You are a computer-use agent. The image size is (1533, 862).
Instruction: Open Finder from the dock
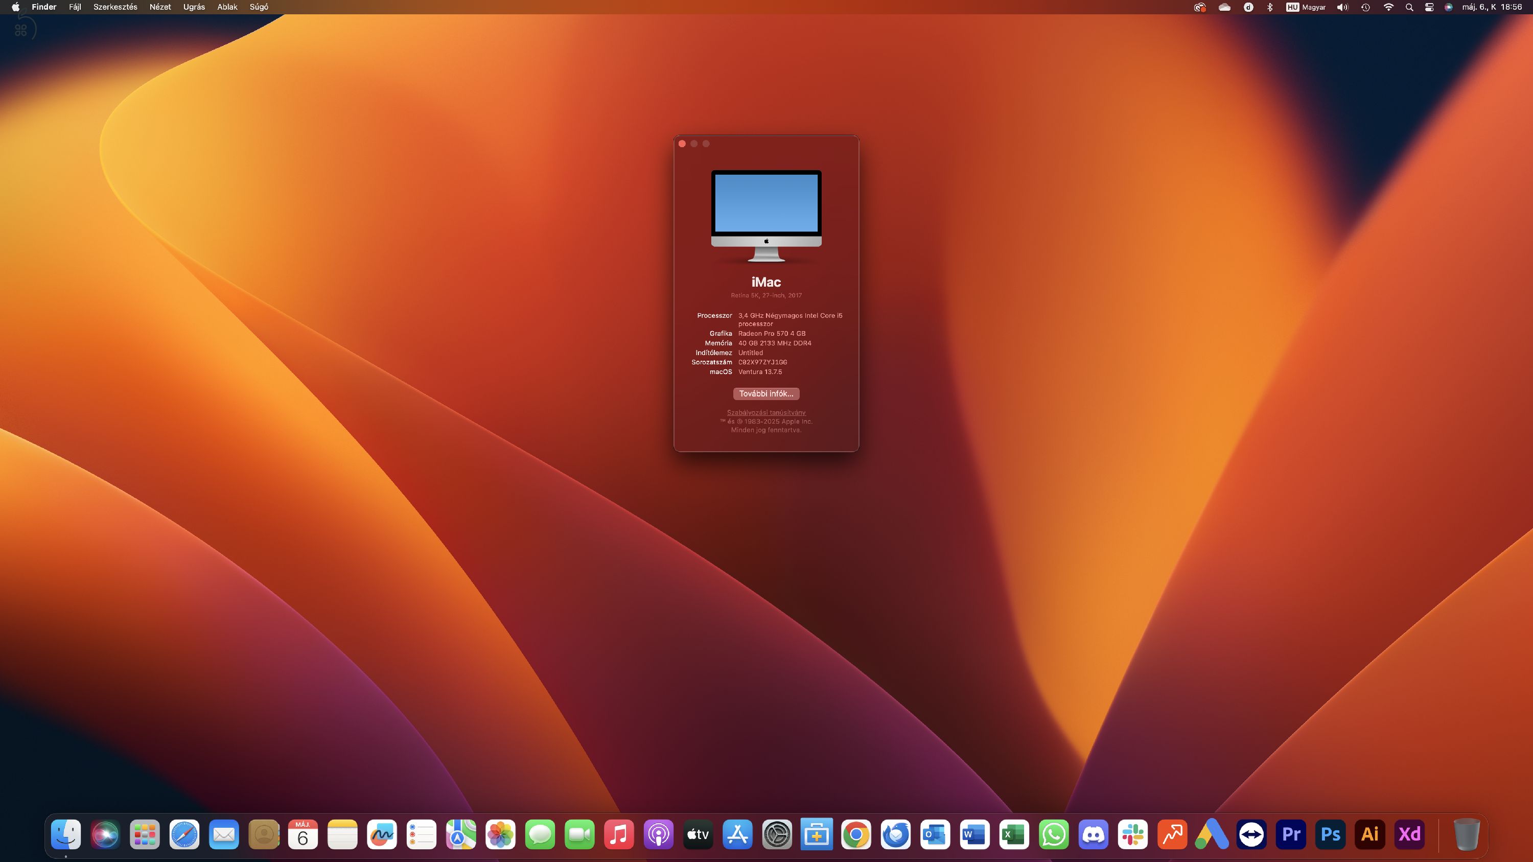coord(65,834)
